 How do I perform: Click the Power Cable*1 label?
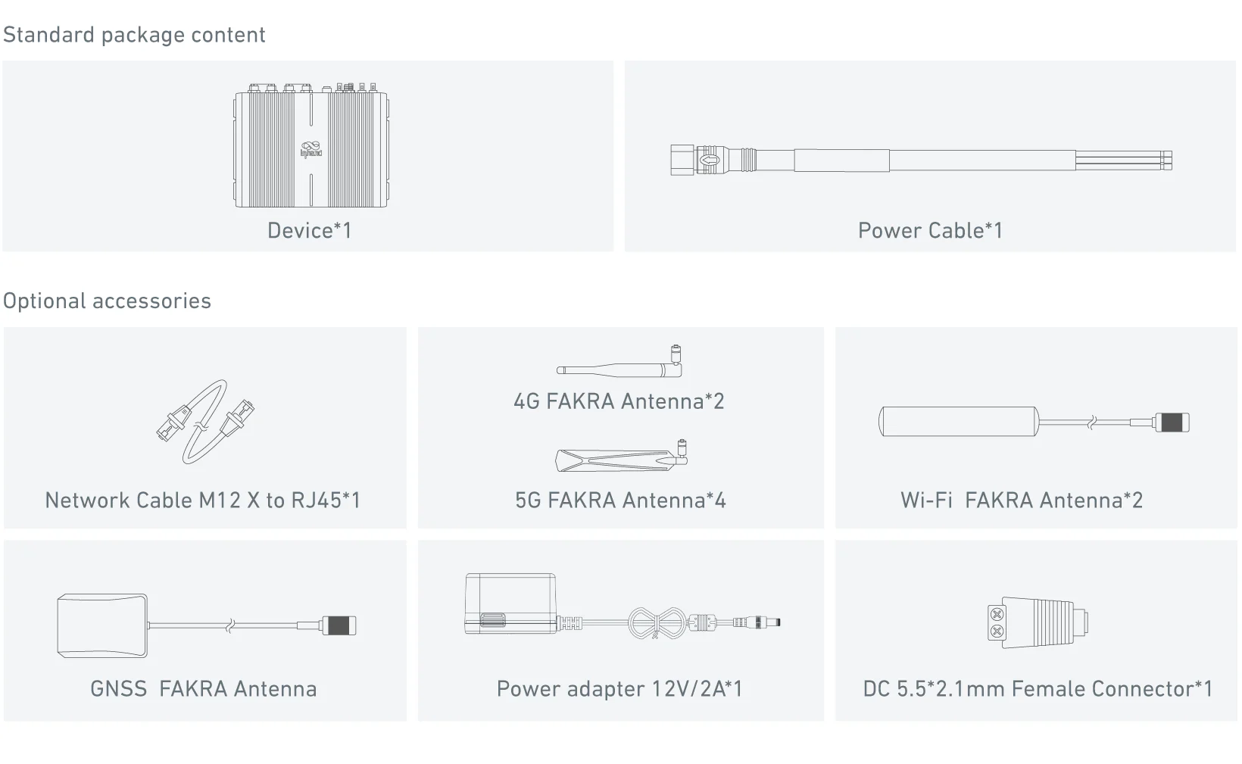(x=931, y=230)
